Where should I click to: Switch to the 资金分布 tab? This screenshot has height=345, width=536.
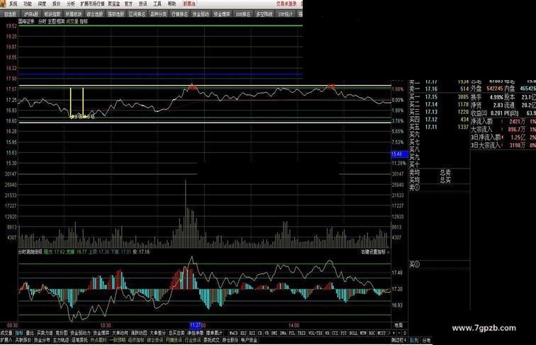click(42, 340)
